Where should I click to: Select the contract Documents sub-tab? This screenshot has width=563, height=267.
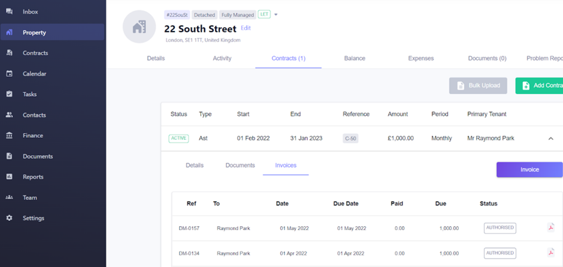tap(240, 165)
